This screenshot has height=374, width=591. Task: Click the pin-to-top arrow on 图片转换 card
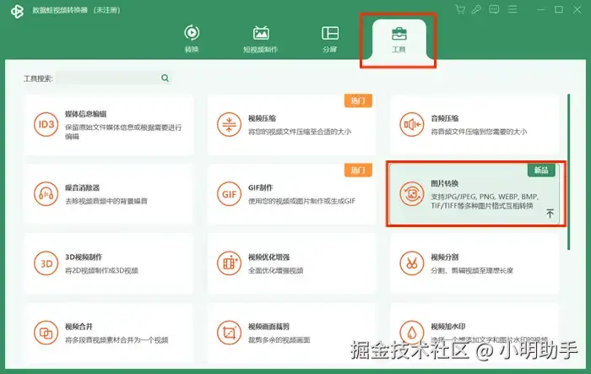click(550, 214)
